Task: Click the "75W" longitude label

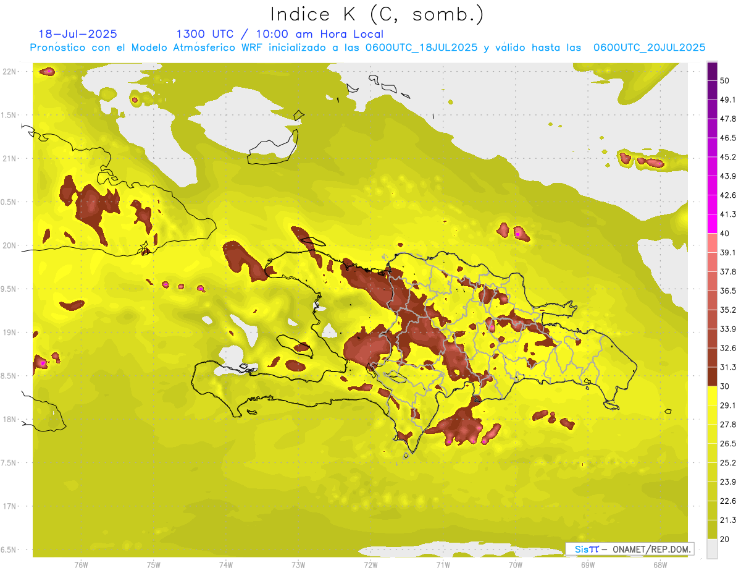Action: pos(153,564)
